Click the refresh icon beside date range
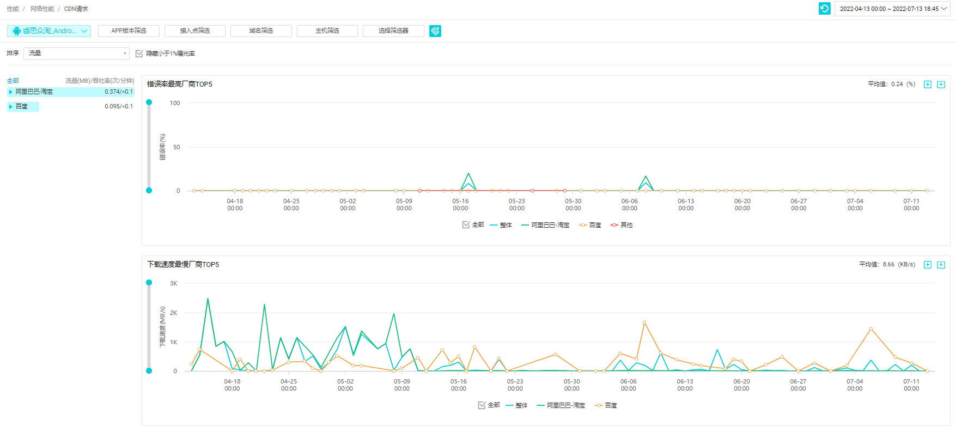The width and height of the screenshot is (956, 432). click(x=824, y=9)
